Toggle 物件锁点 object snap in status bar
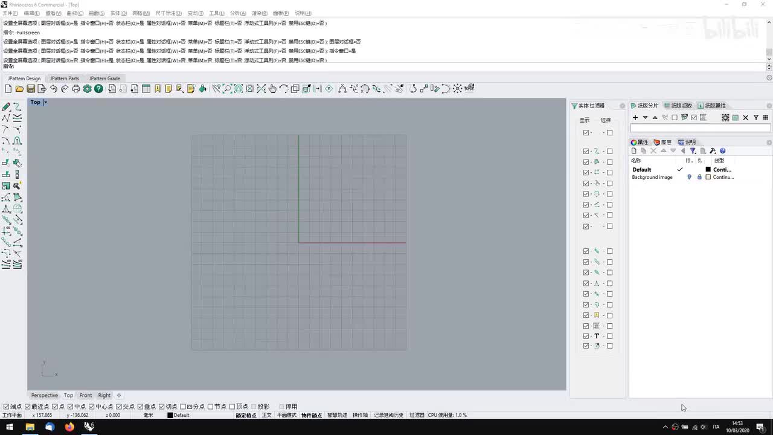Screen dimensions: 773x435 click(x=312, y=415)
